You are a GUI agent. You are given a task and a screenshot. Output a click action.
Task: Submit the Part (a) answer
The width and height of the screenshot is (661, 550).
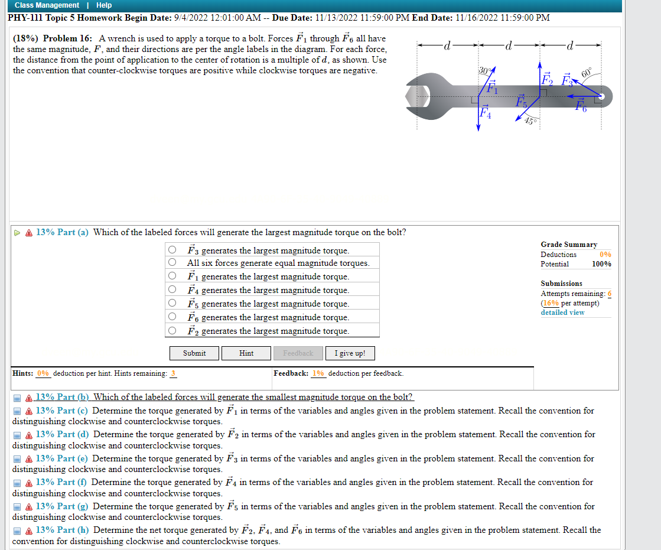click(x=194, y=353)
